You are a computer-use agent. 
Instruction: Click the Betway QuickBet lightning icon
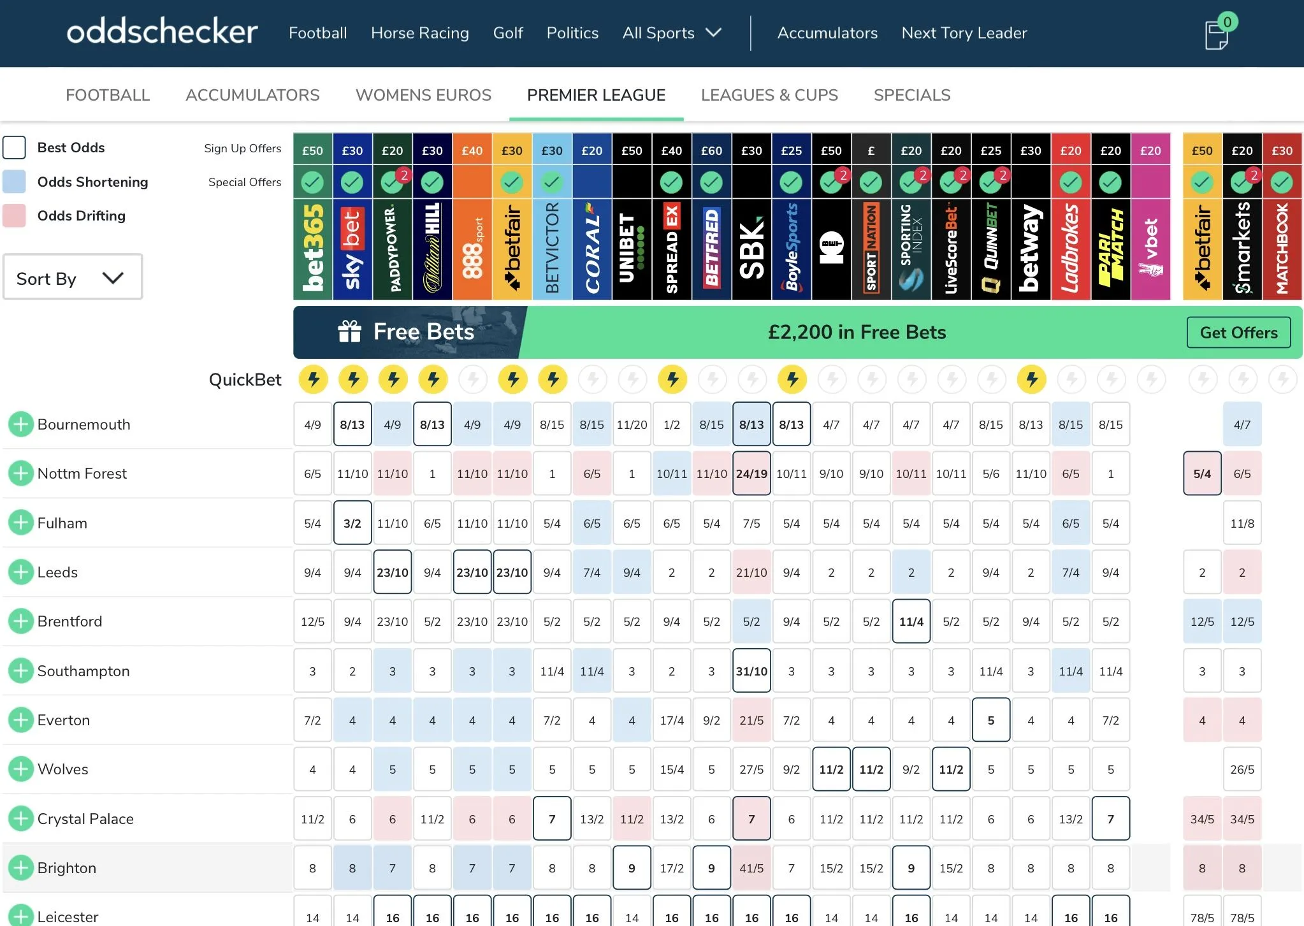pos(1031,380)
